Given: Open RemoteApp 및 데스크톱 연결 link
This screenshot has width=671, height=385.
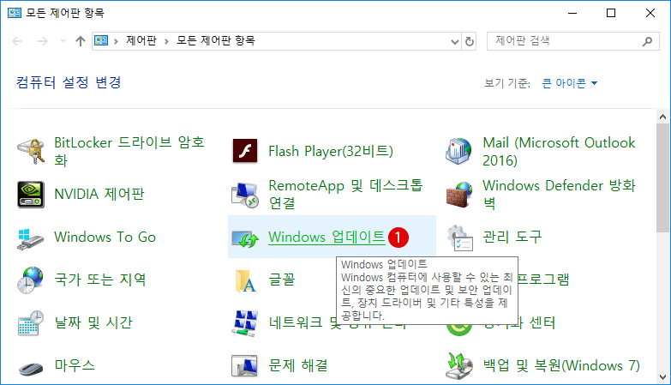Looking at the screenshot, I should tap(345, 194).
